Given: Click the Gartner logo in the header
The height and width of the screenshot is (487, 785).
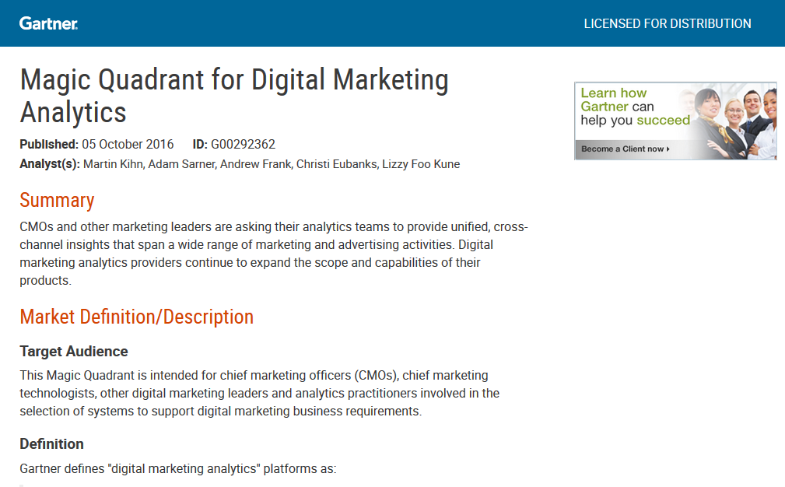Looking at the screenshot, I should click(48, 23).
